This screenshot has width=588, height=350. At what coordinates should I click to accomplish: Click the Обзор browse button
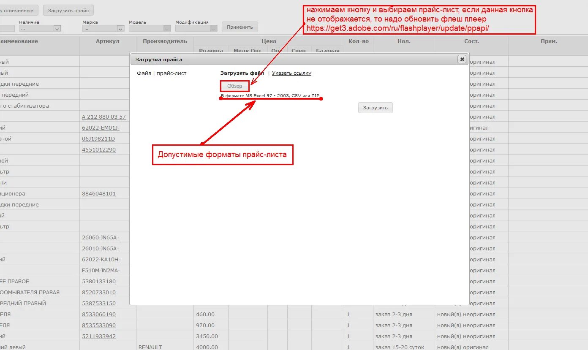(235, 86)
